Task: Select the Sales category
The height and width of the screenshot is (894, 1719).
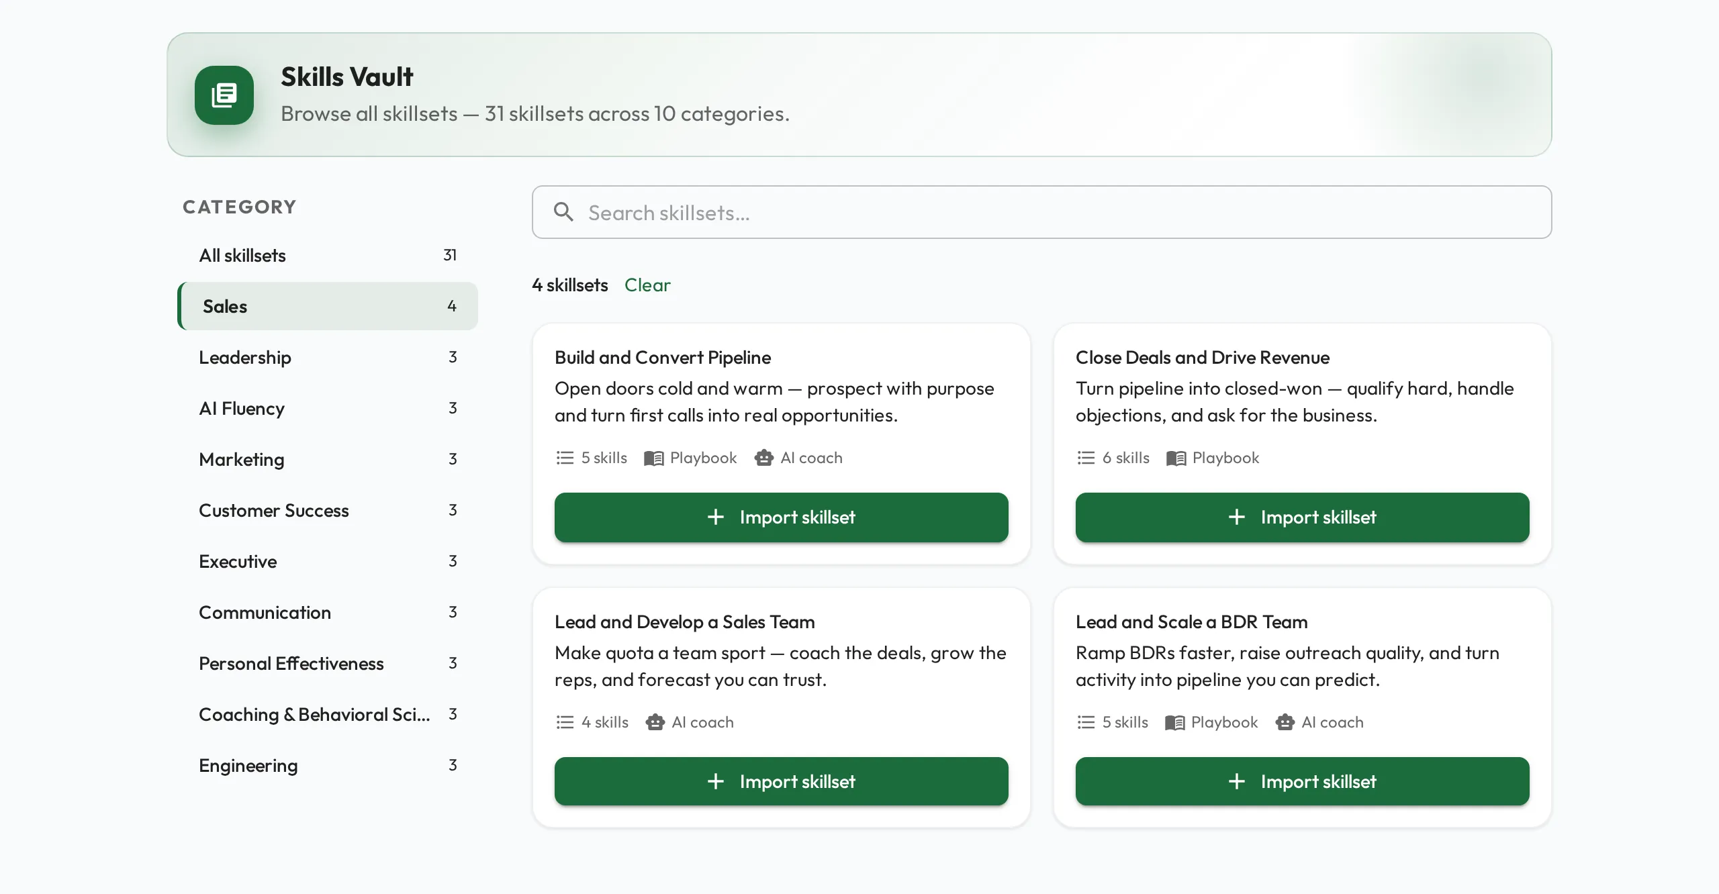Action: (328, 306)
